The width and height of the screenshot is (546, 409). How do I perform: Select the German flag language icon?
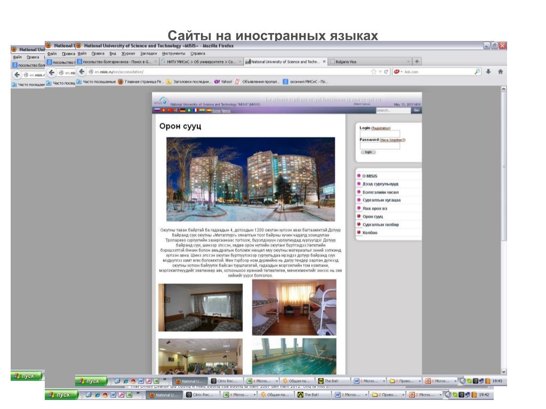tap(182, 111)
